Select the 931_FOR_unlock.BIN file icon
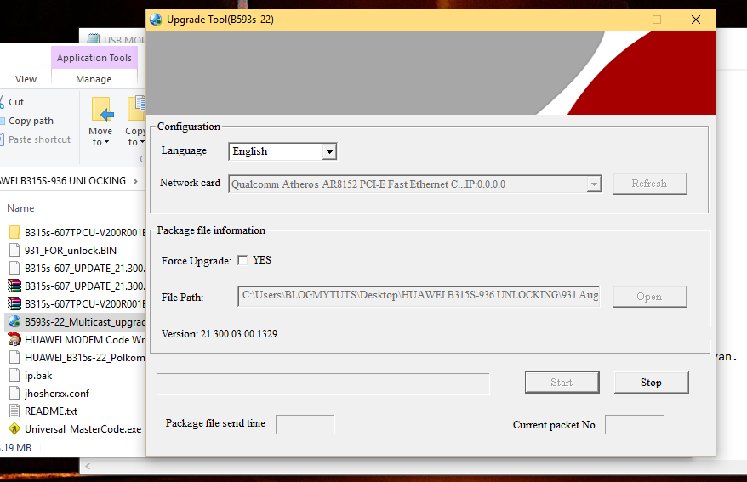 pyautogui.click(x=14, y=250)
